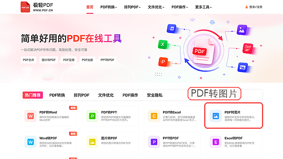Open the PDF转Word card title
Screen dimensions: 283x159
(48, 112)
